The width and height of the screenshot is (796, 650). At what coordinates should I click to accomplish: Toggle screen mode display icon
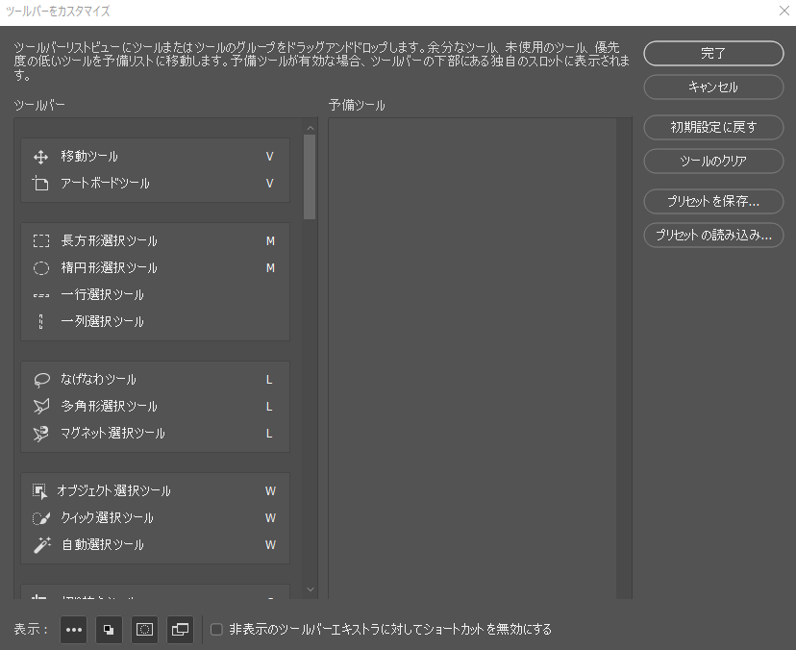[x=180, y=630]
